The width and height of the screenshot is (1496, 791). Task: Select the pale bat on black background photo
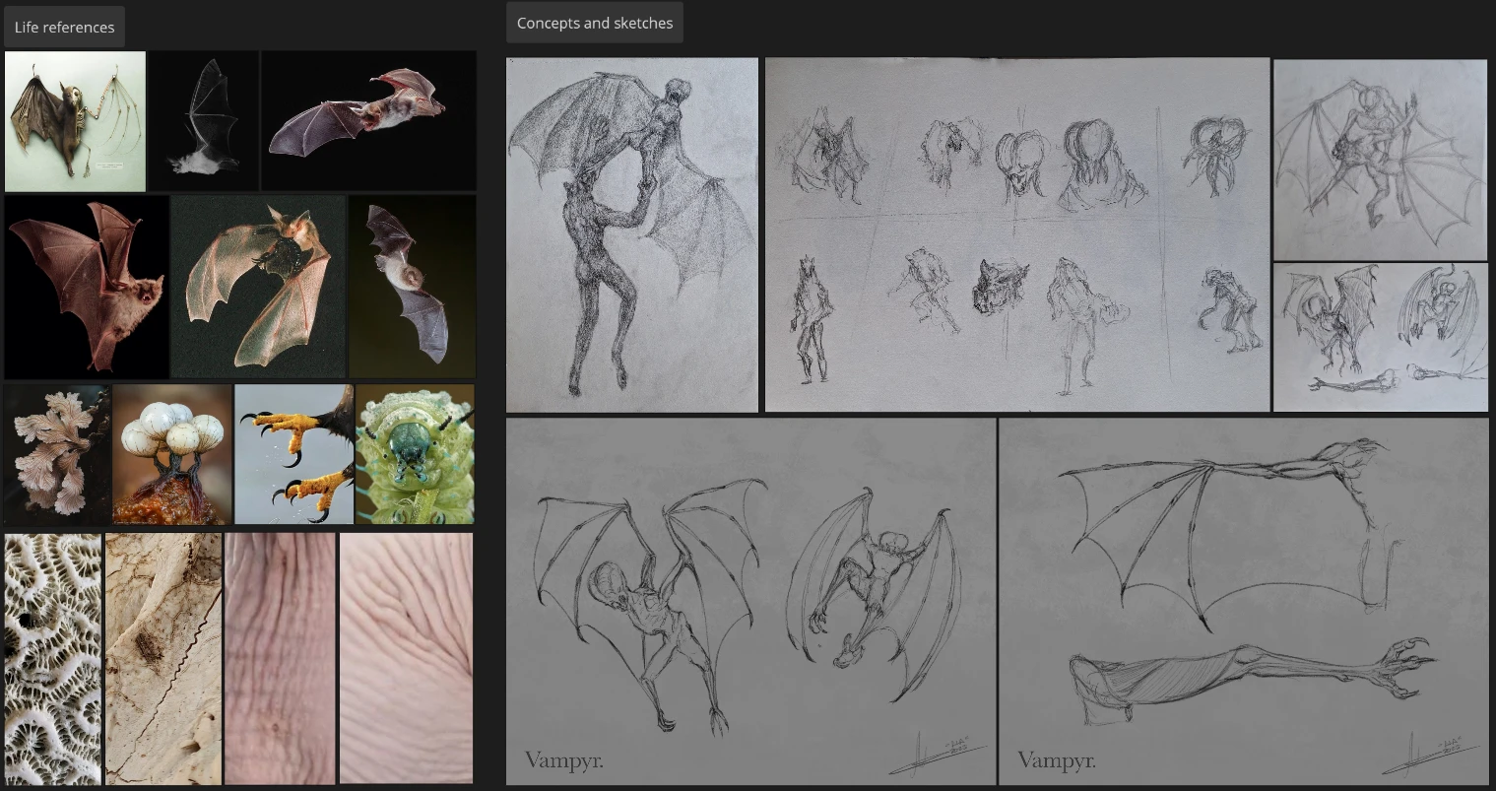[203, 120]
